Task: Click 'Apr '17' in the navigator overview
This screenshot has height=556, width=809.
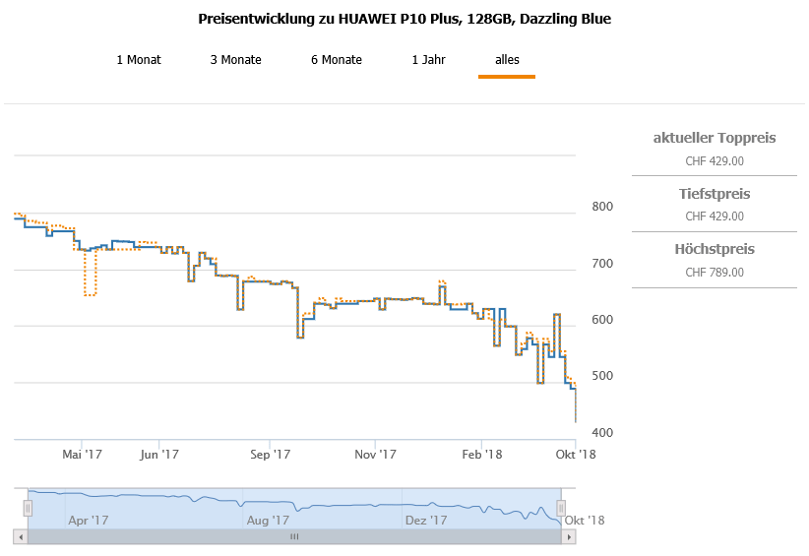Action: tap(87, 521)
